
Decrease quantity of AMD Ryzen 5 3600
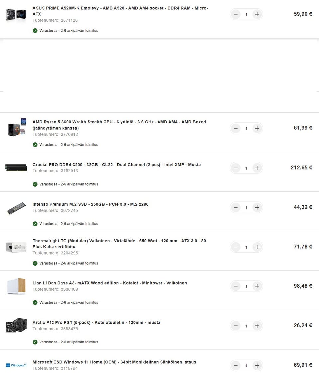click(x=236, y=128)
